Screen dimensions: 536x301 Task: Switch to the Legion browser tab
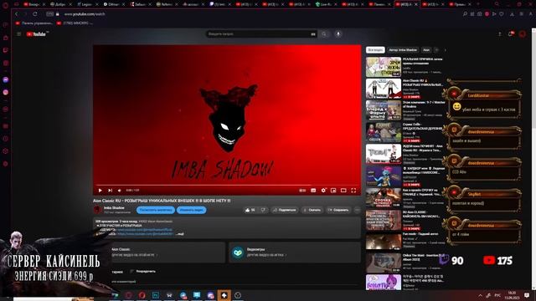click(x=86, y=4)
